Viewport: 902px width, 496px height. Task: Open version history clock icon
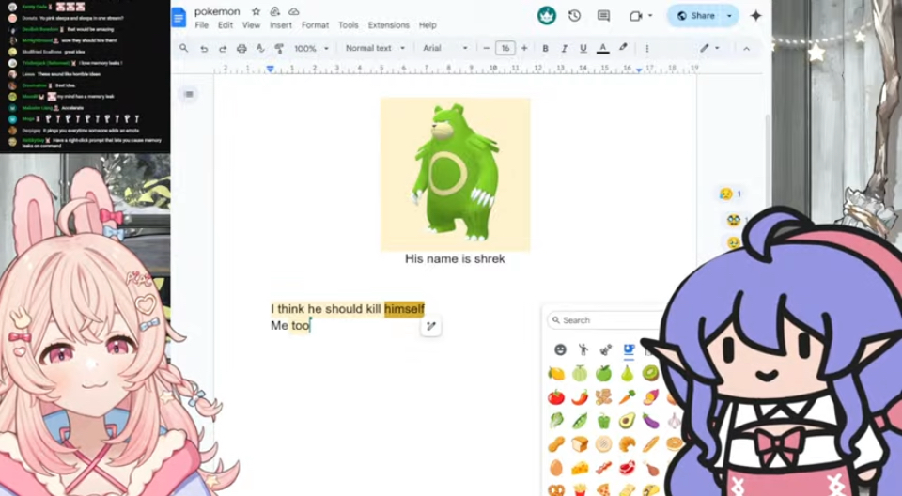[x=574, y=16]
